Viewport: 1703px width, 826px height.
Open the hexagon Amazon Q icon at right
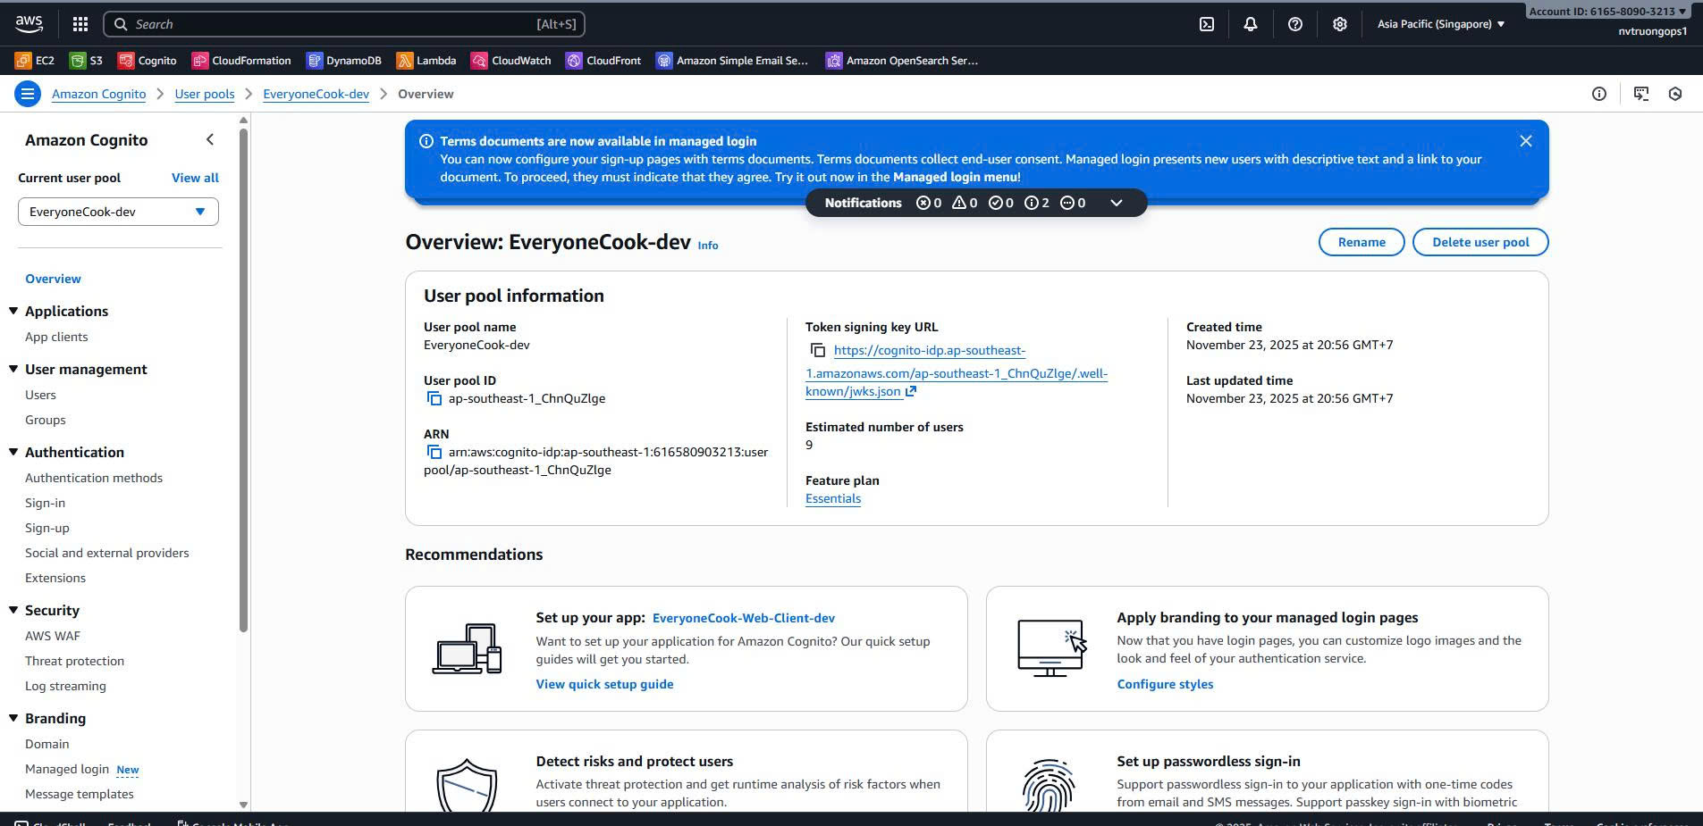pos(1675,94)
